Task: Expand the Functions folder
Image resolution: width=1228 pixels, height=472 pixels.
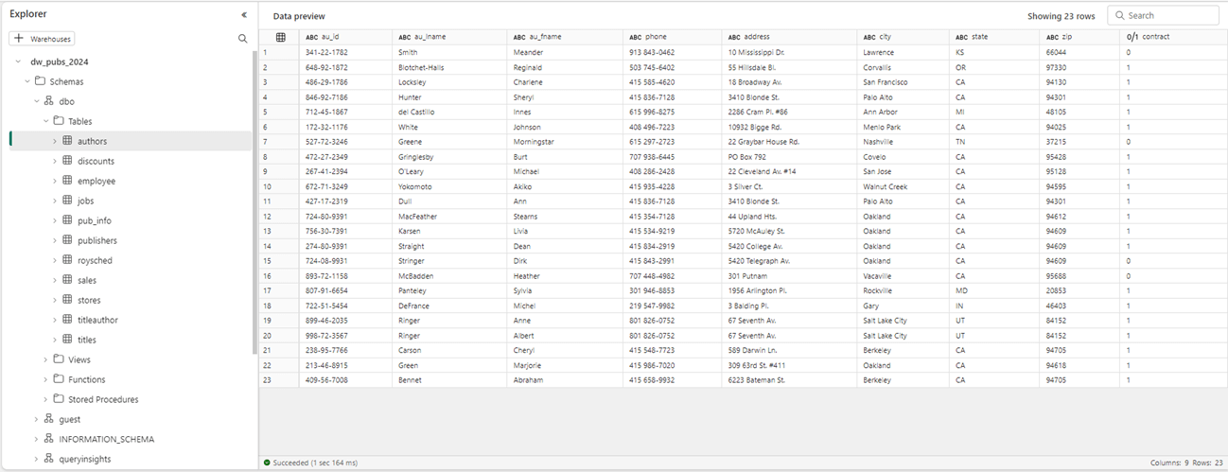Action: click(45, 379)
